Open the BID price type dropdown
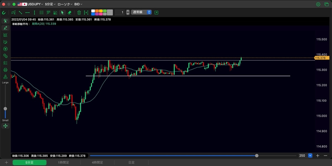 [78, 4]
